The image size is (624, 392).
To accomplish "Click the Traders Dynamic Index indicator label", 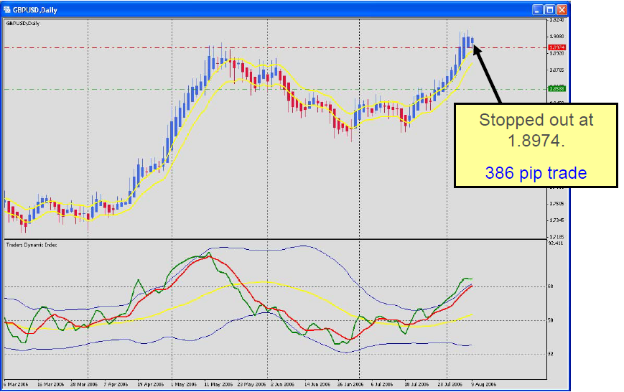I will [32, 245].
